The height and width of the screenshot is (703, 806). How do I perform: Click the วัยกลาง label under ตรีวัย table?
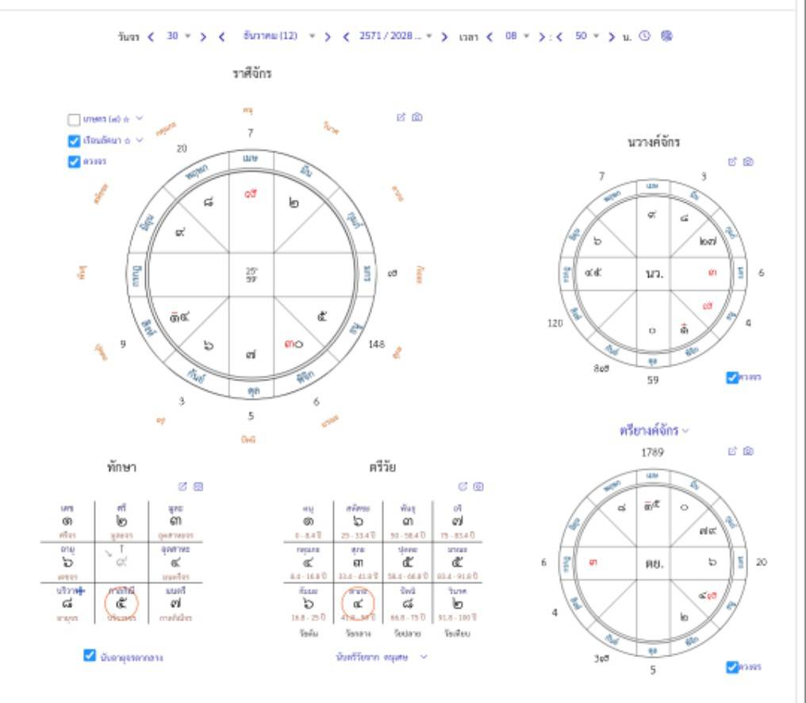[358, 634]
